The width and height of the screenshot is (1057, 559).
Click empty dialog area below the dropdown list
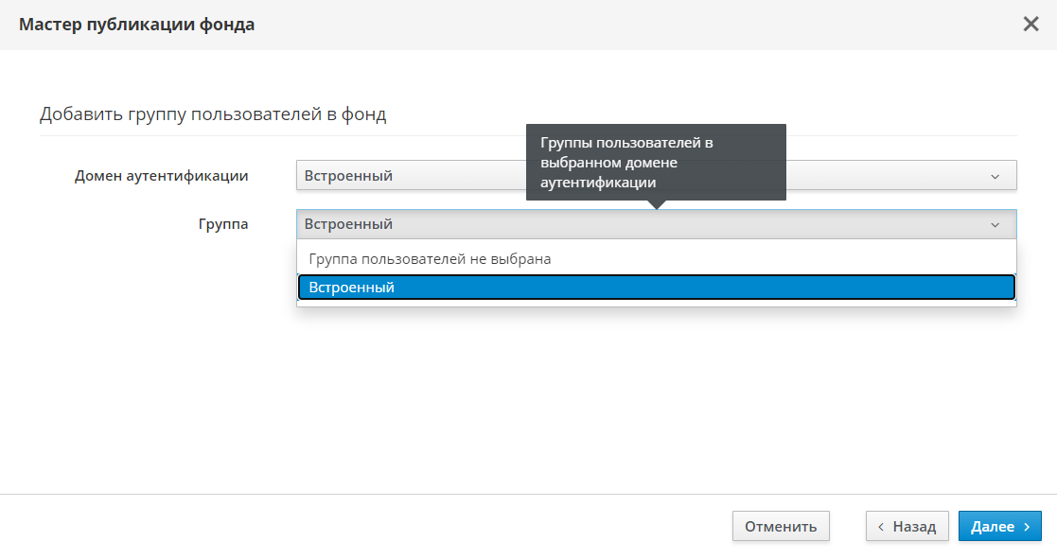tap(568, 397)
